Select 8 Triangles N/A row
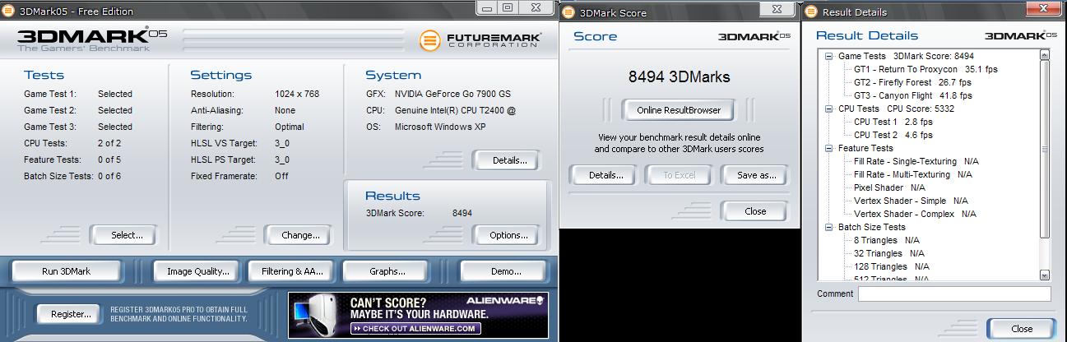1067x342 pixels. (887, 240)
